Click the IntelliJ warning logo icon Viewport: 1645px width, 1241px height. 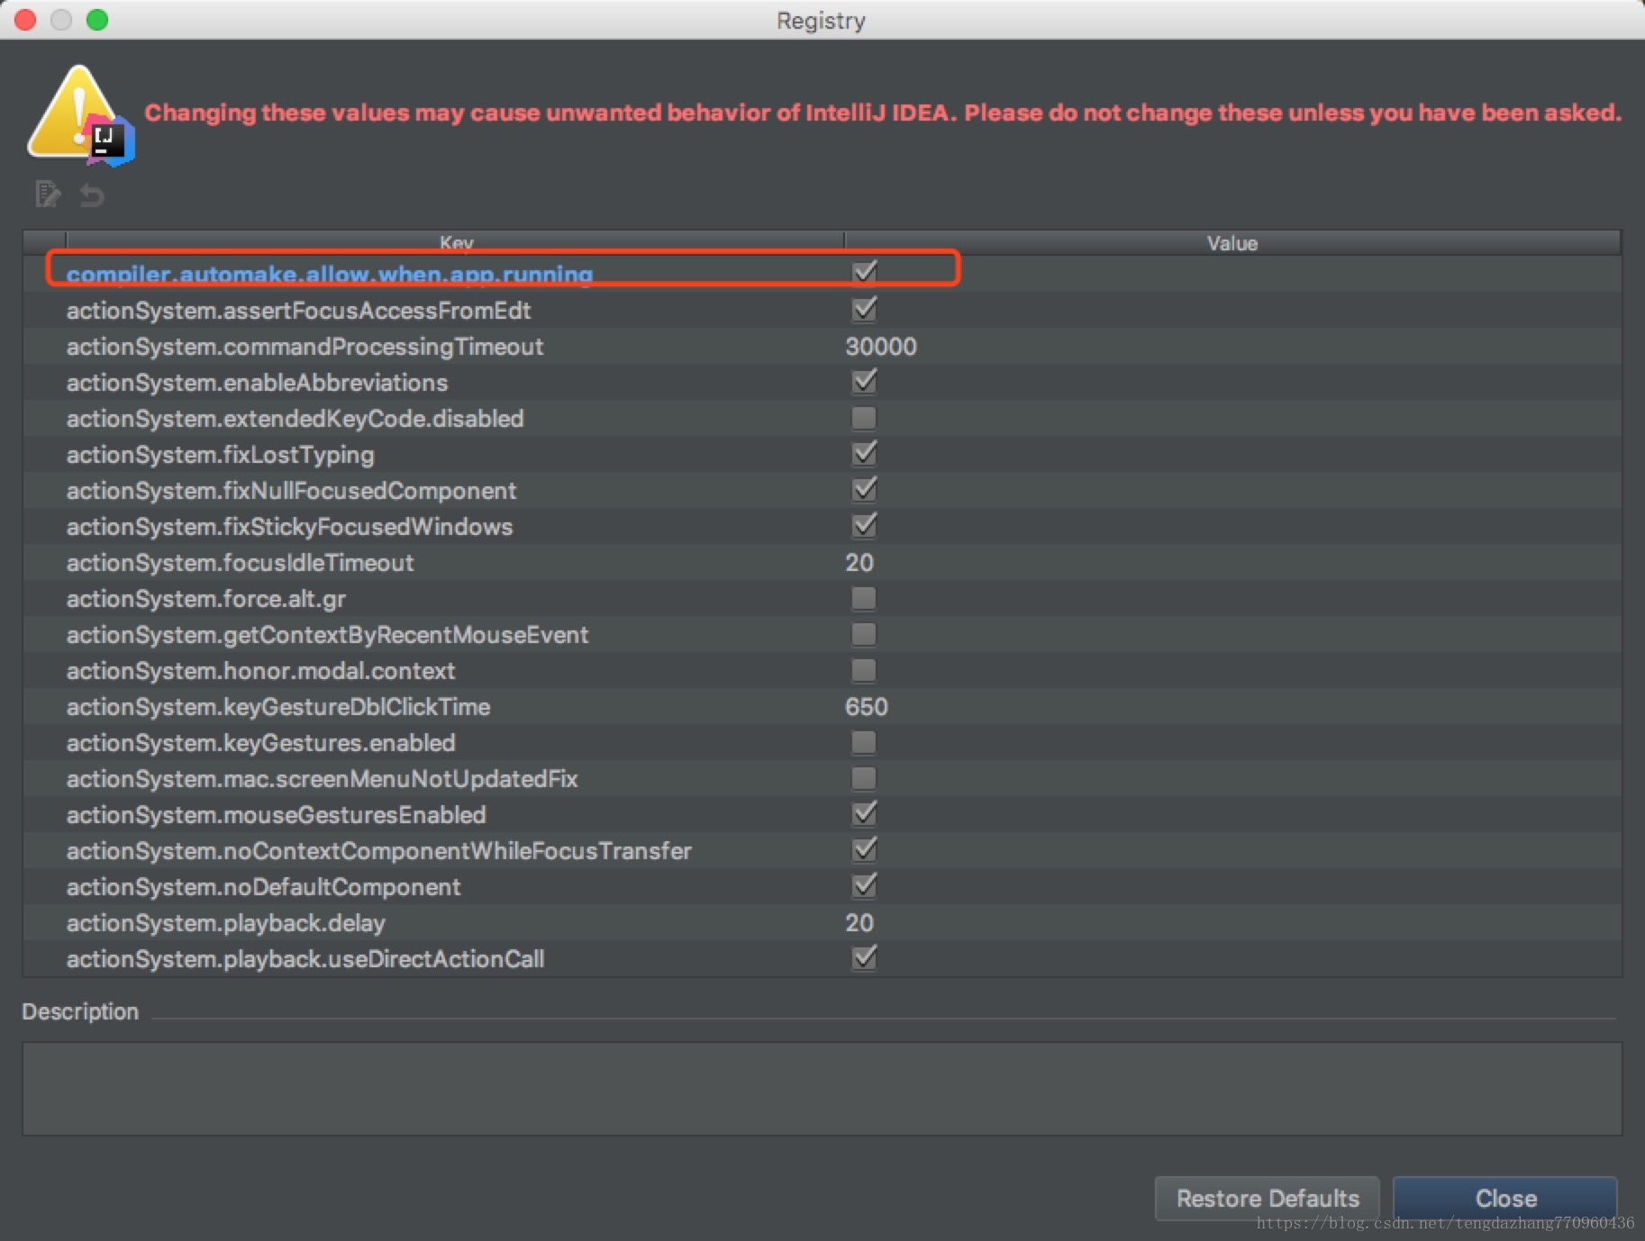pos(81,115)
